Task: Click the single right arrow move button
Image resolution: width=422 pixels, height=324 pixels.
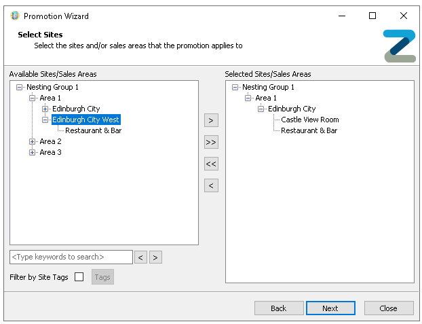Action: (211, 120)
